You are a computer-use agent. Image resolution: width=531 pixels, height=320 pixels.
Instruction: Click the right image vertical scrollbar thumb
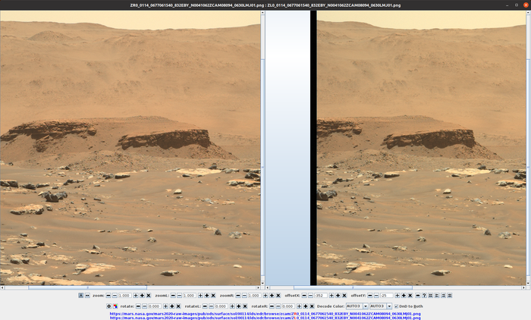point(528,168)
